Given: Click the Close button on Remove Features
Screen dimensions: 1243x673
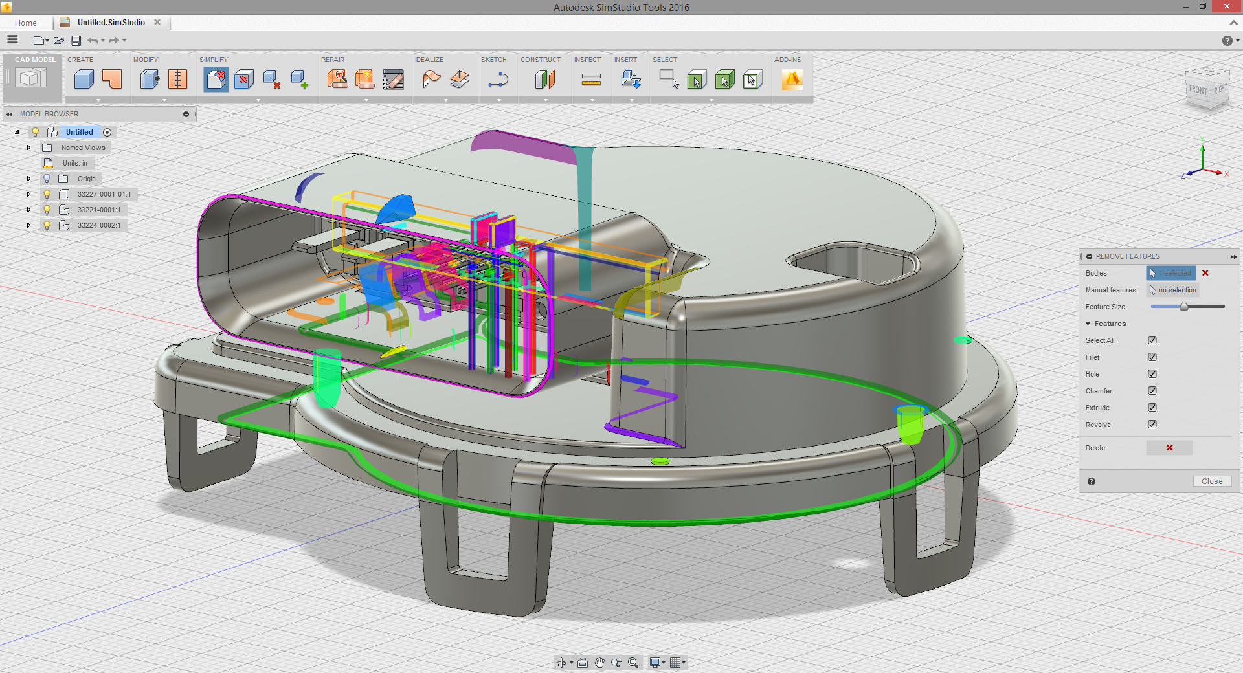Looking at the screenshot, I should click(1212, 481).
